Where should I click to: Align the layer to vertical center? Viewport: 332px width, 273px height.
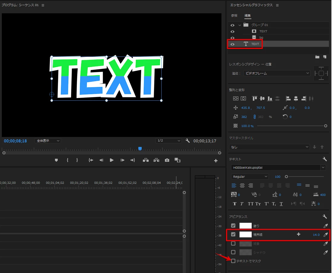point(236,98)
